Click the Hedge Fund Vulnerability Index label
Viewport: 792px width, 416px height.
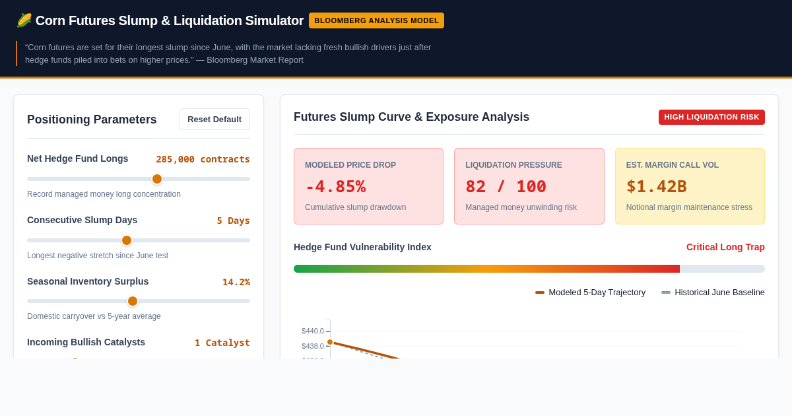[362, 247]
